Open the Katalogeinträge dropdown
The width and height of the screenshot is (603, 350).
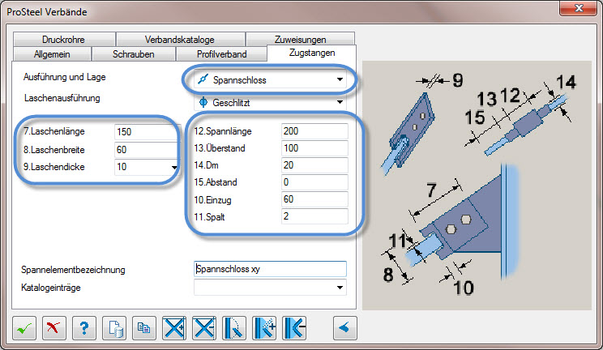tap(270, 288)
